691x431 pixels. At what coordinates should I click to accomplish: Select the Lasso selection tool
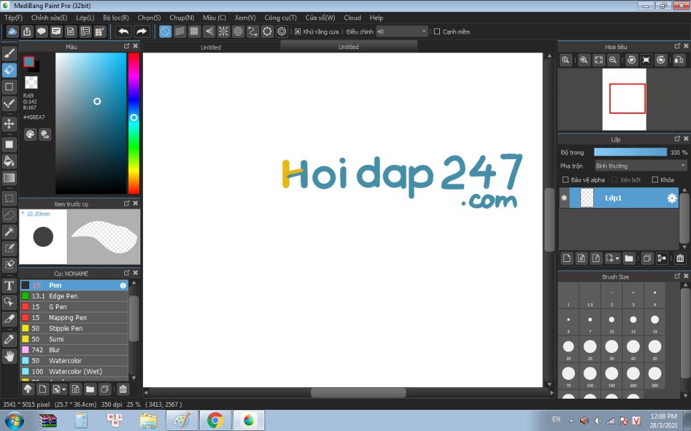9,215
